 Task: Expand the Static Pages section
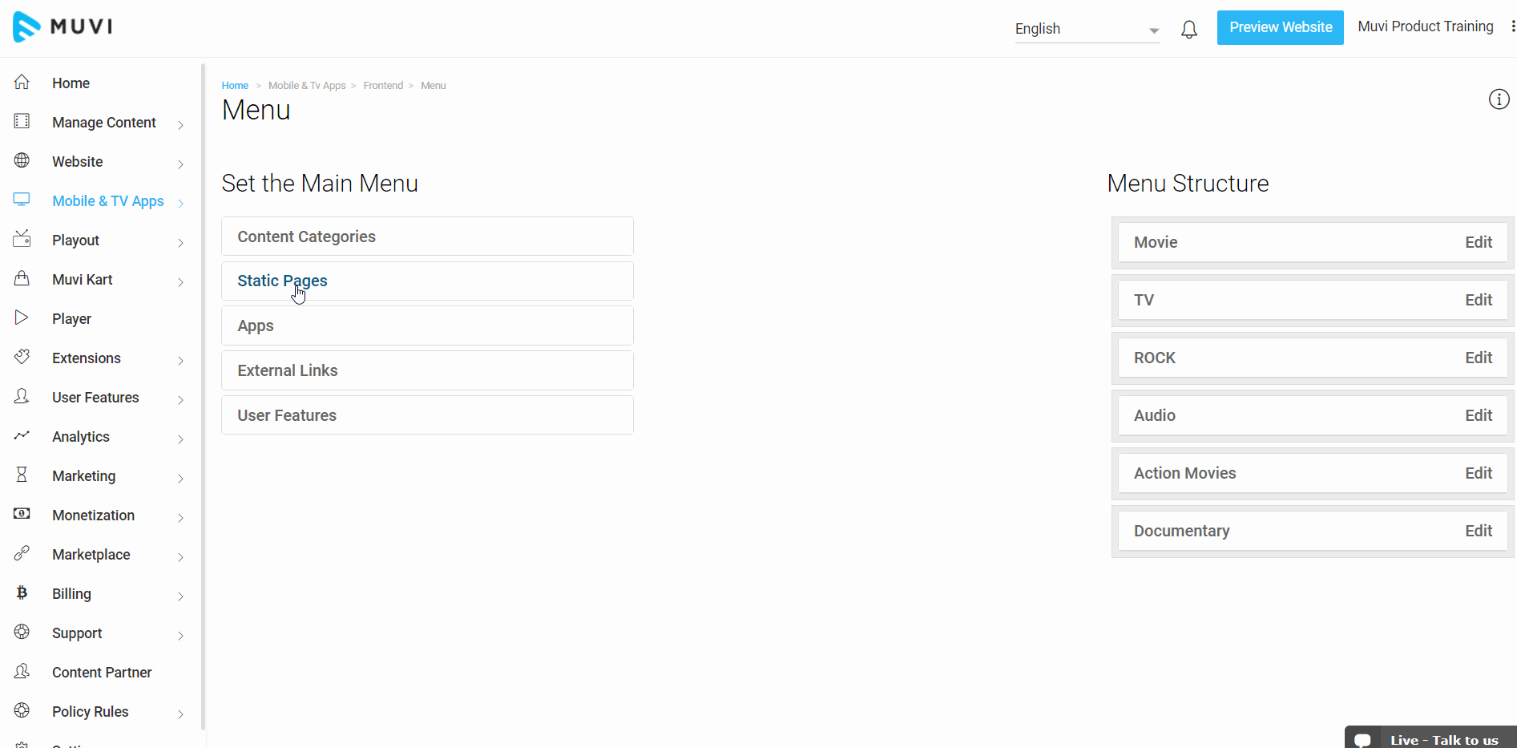point(427,281)
